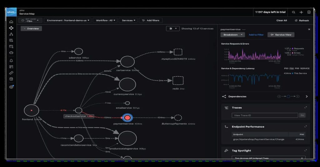This screenshot has height=167, width=320.
Task: Click the 1197 days left in trial text
Action: pyautogui.click(x=270, y=12)
